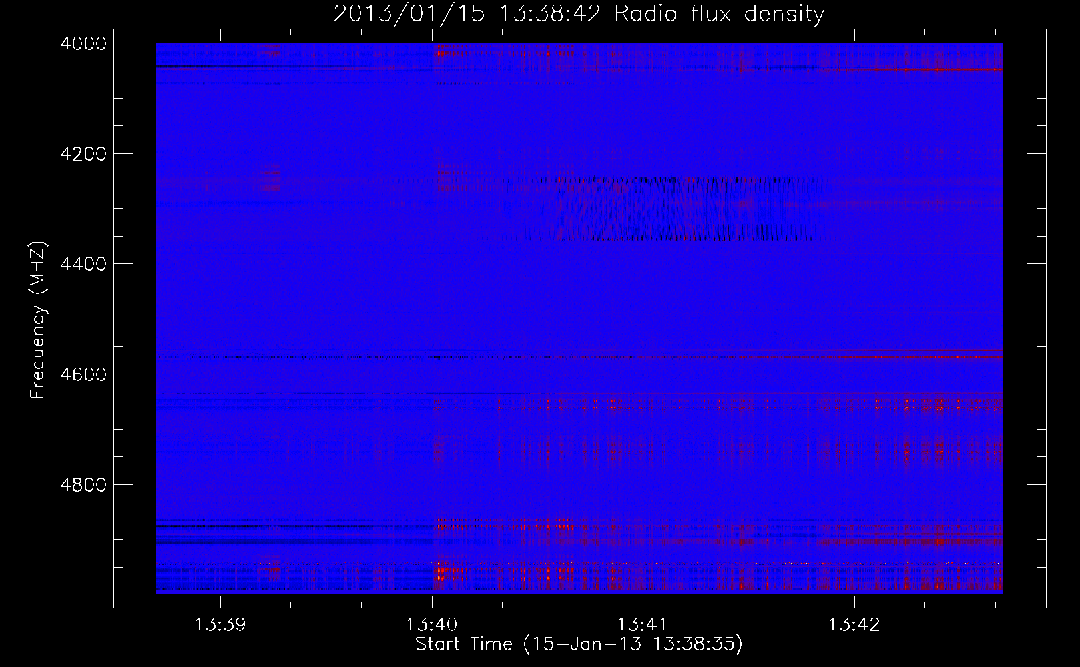The width and height of the screenshot is (1080, 667).
Task: Click the plot title '2013/01/15 13:38:42 Radio flux density'
Action: pos(579,14)
